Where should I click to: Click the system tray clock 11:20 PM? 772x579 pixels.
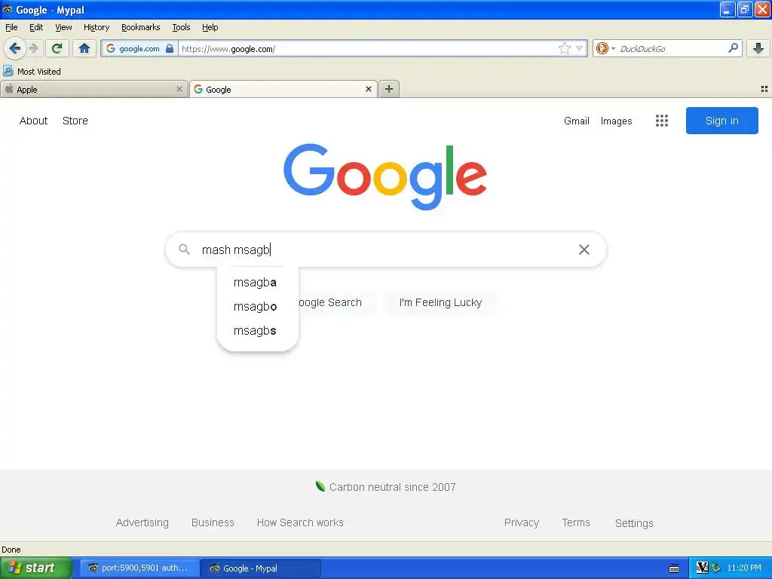[x=744, y=568]
